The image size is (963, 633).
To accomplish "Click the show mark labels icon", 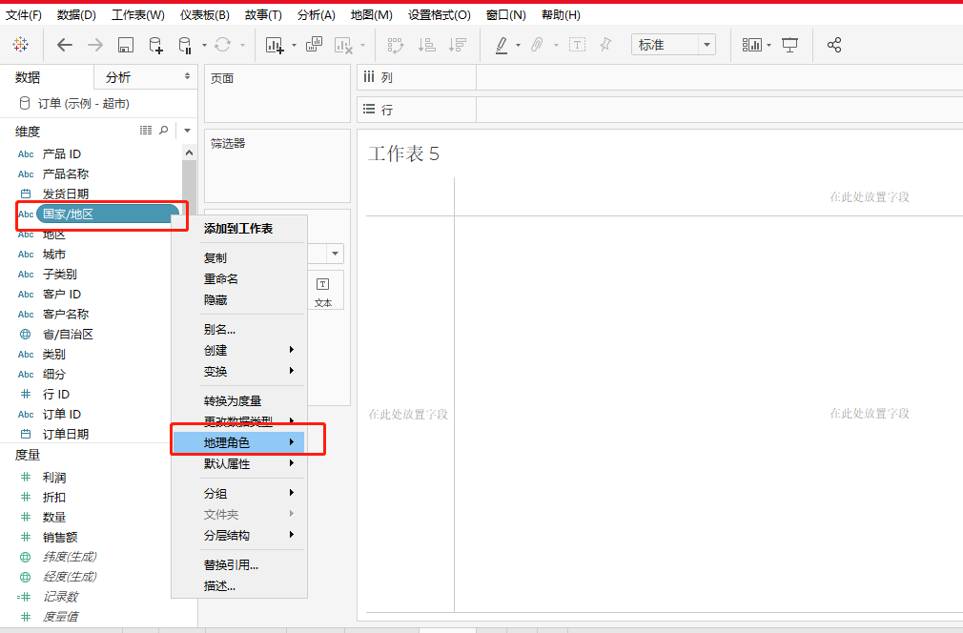I will (577, 44).
